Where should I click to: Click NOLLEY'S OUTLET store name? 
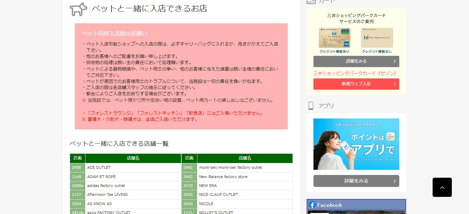pos(216,213)
